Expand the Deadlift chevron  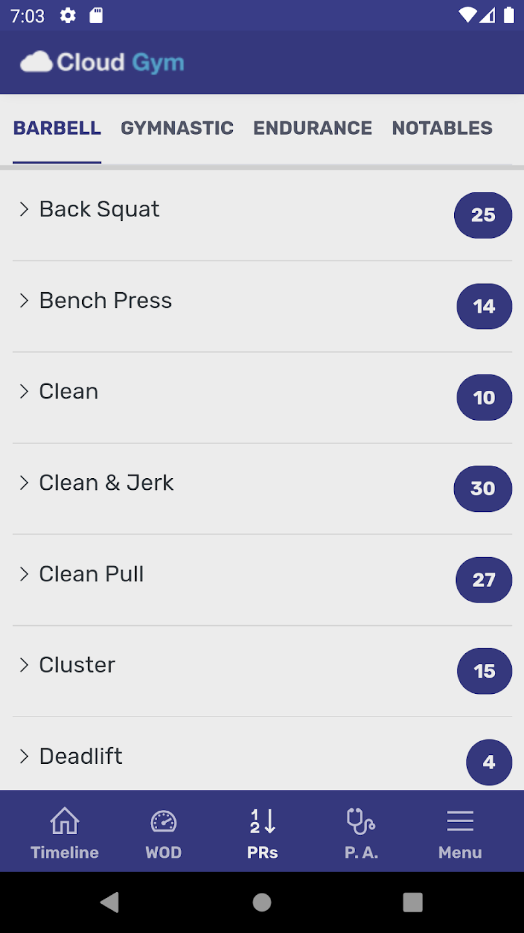[24, 756]
